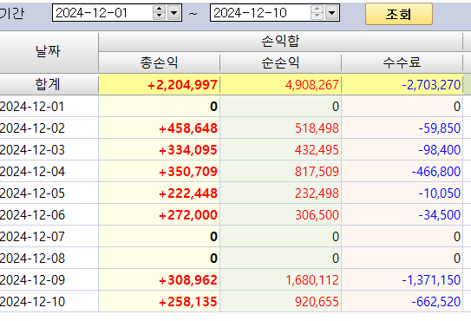The image size is (471, 321).
Task: Click the +222,448 cell
Action: (x=160, y=193)
